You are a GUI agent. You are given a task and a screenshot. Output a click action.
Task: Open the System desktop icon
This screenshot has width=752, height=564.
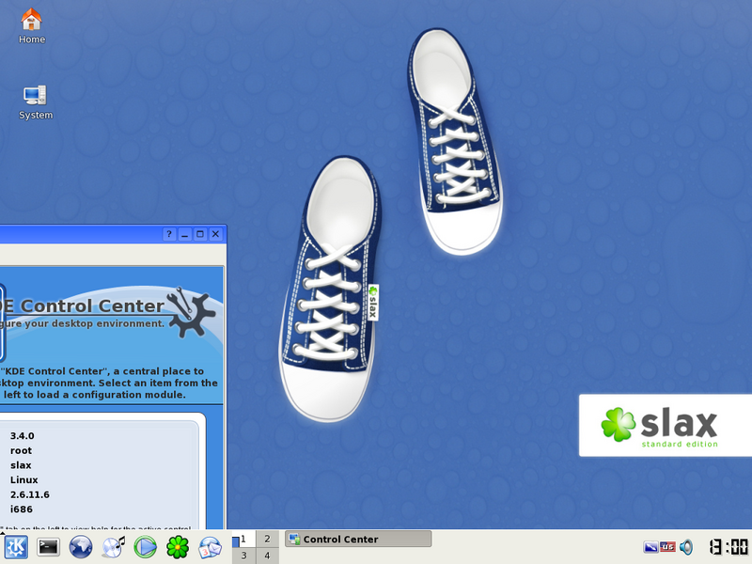pos(36,102)
